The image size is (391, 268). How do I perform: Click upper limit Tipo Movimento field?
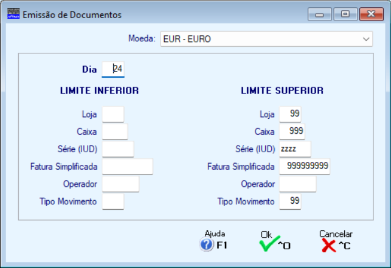[291, 201]
